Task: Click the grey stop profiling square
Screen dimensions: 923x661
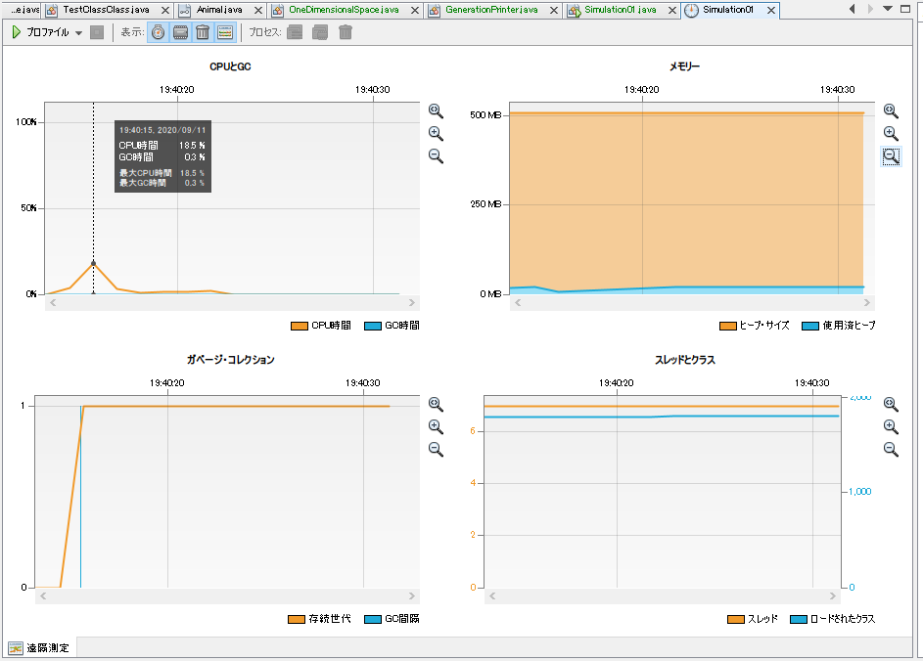Action: point(97,32)
